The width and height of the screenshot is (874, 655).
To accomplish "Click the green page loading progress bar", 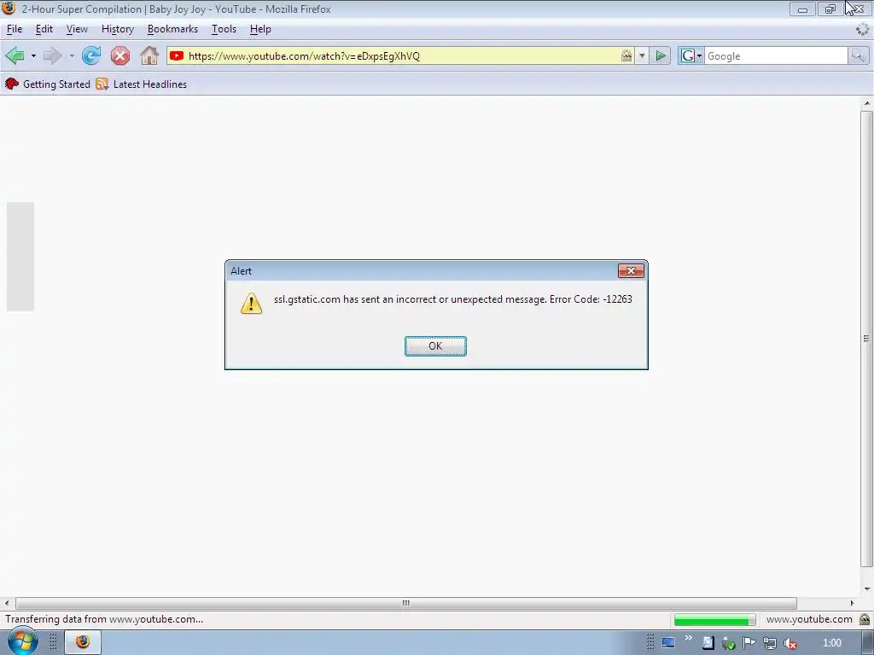I will tap(714, 619).
